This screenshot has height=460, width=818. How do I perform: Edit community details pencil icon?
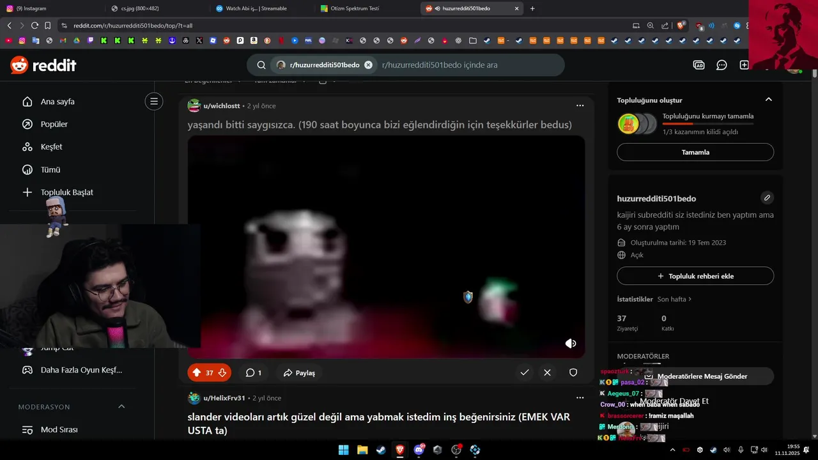767,198
